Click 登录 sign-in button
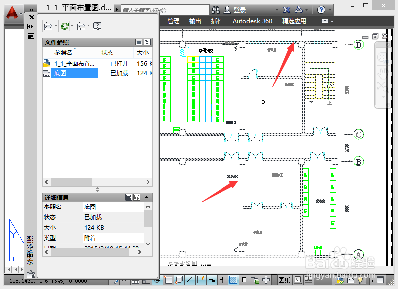Image resolution: width=398 pixels, height=289 pixels. click(235, 10)
